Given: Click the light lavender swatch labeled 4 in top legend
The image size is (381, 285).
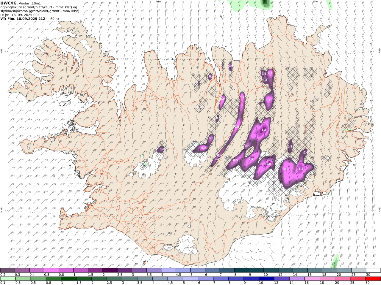Looking at the screenshot, I should click(168, 270).
